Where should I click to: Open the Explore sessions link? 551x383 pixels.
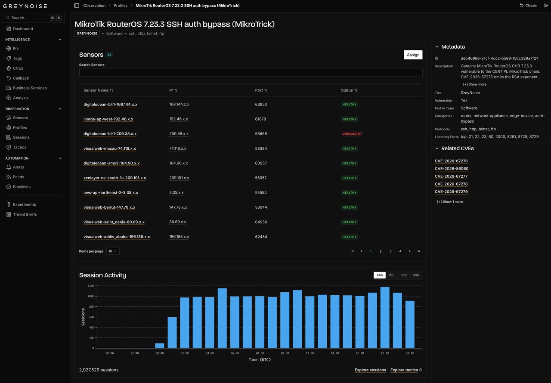click(370, 370)
